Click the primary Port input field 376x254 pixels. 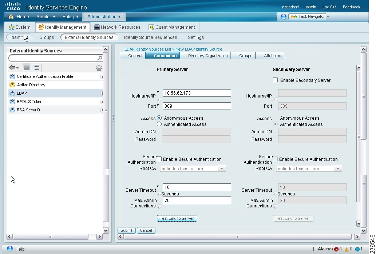(197, 106)
